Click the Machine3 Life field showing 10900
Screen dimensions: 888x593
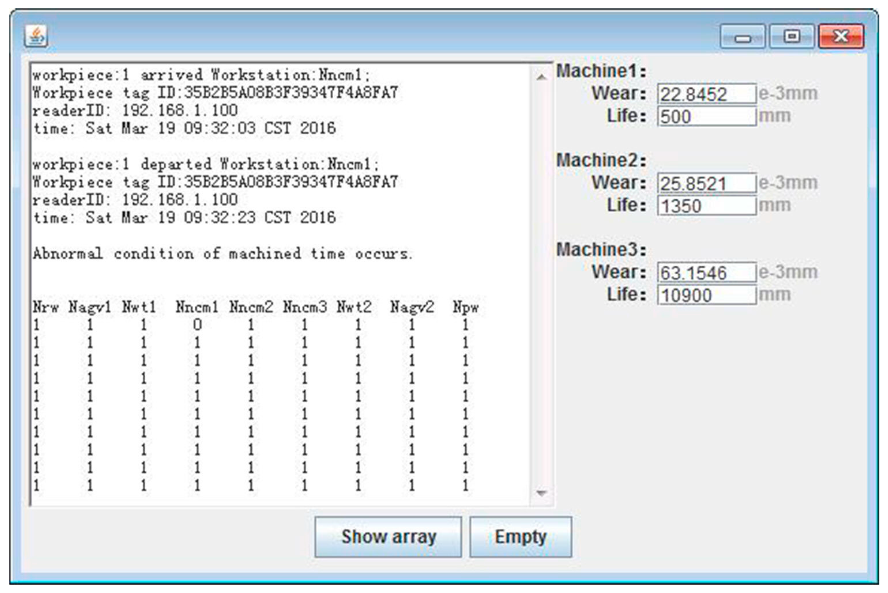(706, 295)
